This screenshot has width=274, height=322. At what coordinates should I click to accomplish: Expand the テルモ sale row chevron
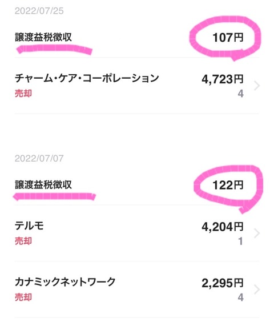(257, 233)
